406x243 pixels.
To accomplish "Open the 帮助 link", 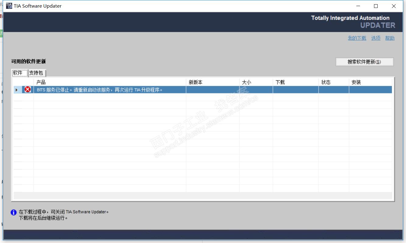I will tap(390, 38).
